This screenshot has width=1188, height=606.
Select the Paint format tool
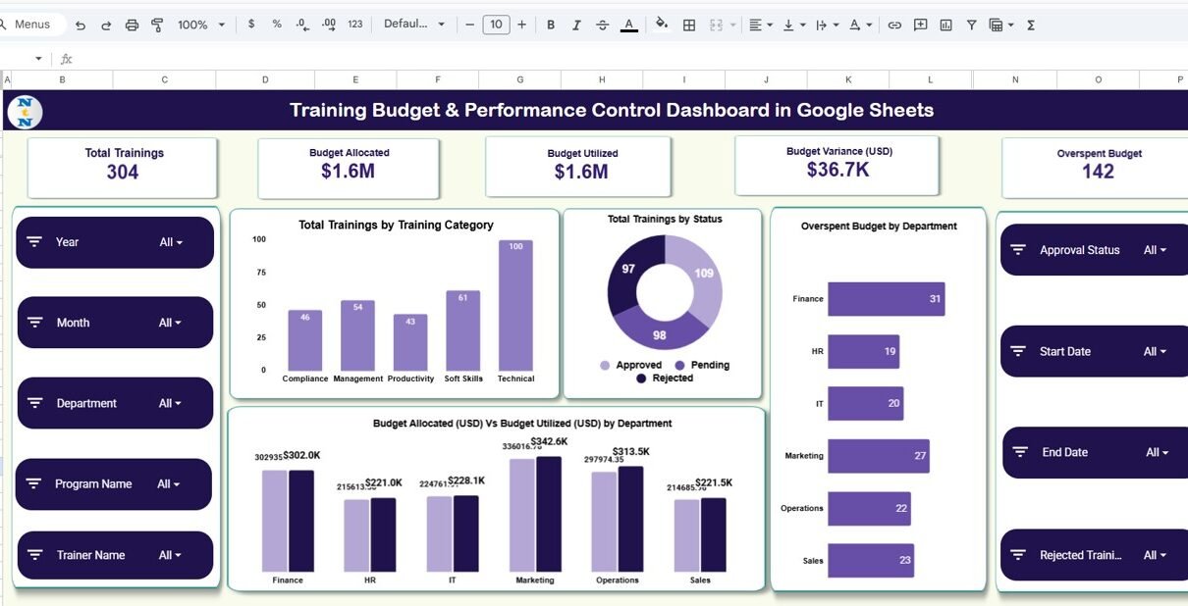coord(157,25)
